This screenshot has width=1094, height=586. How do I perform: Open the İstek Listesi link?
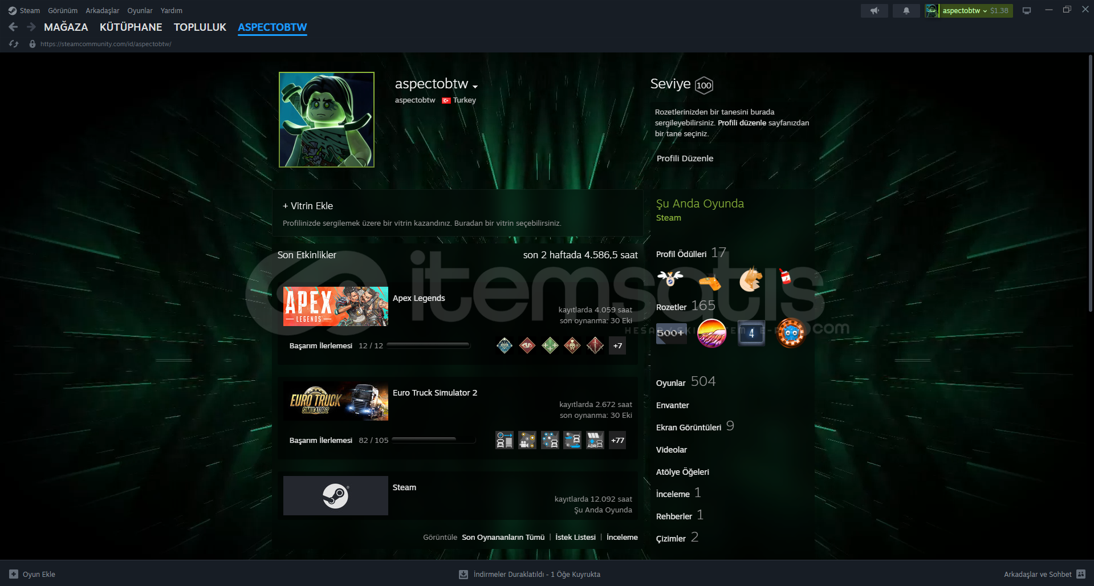tap(576, 537)
